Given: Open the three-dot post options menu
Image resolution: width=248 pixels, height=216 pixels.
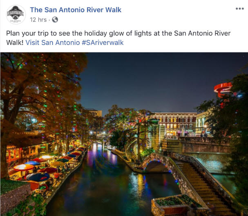Looking at the screenshot, I should (x=239, y=9).
